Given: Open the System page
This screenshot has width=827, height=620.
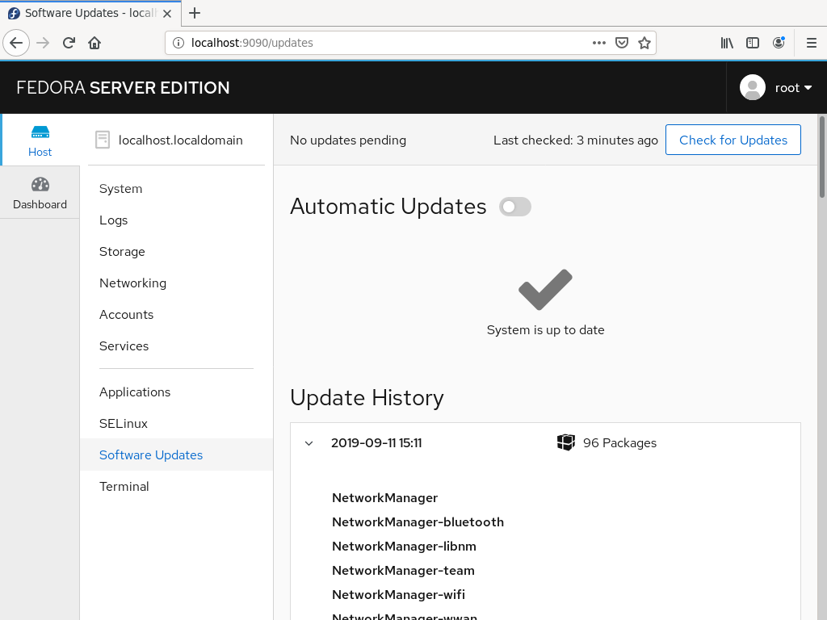Looking at the screenshot, I should 121,189.
